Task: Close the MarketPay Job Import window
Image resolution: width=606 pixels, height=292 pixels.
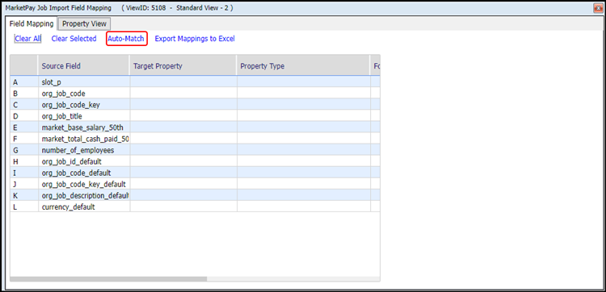Action: [599, 8]
